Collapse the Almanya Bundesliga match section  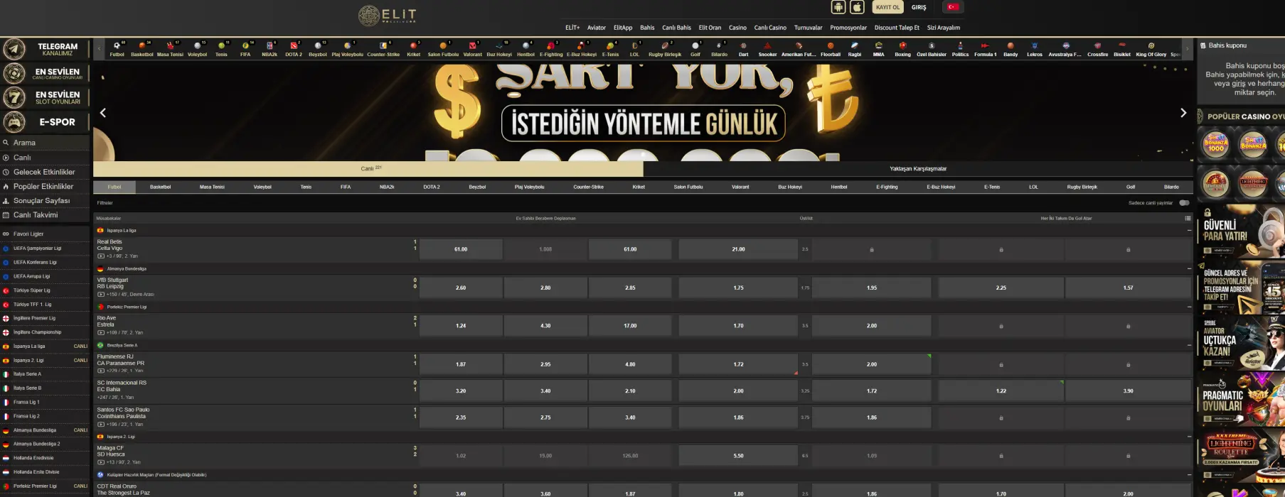click(x=1189, y=269)
